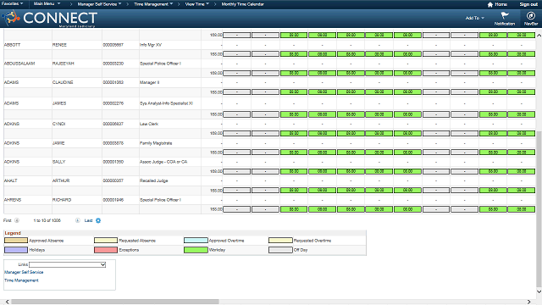Click the vertical scrollbar down arrow

click(x=539, y=291)
